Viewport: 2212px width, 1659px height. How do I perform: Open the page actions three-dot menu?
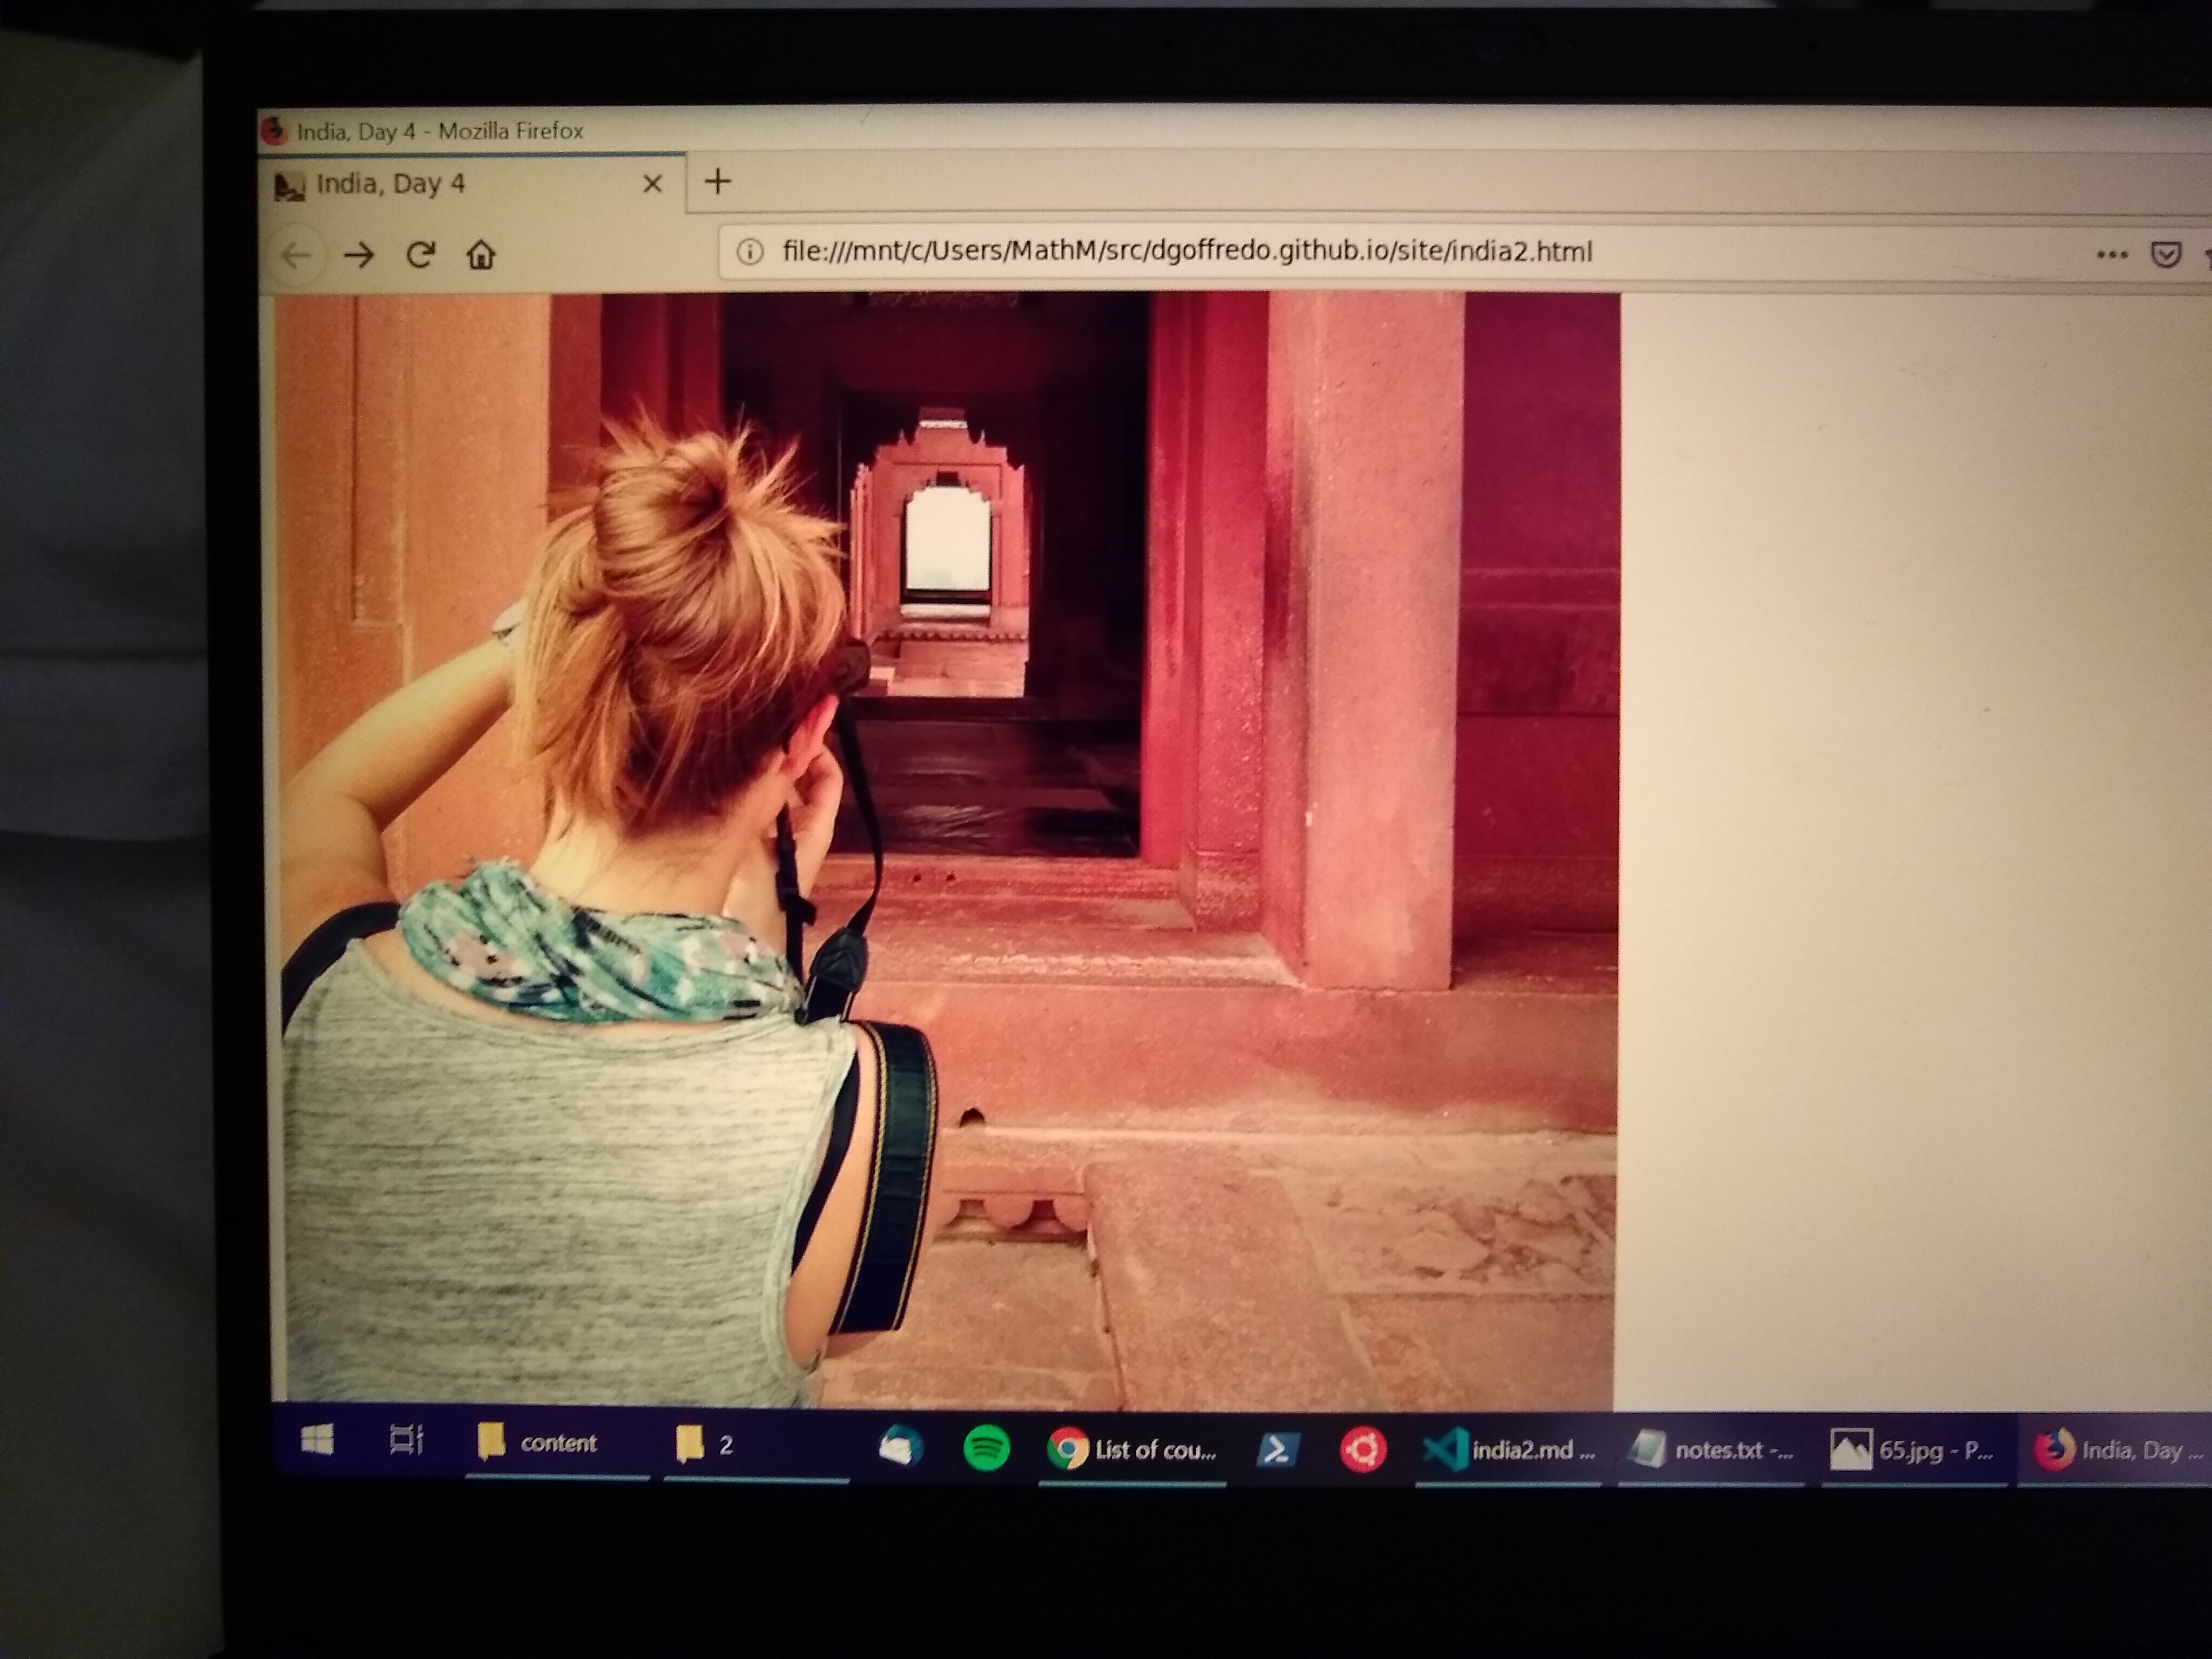point(2111,254)
